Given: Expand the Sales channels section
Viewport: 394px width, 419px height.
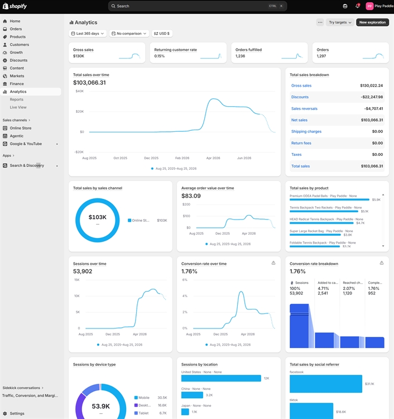Looking at the screenshot, I should click(16, 120).
